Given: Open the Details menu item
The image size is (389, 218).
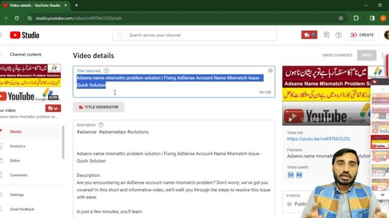Looking at the screenshot, I should [x=16, y=131].
